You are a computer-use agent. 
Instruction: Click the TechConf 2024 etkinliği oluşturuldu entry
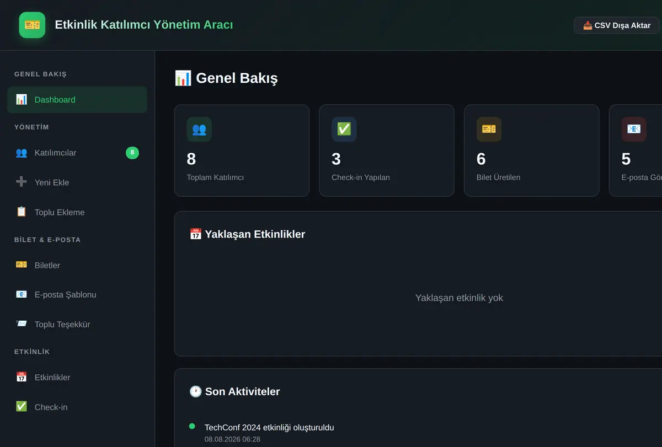[x=269, y=427]
